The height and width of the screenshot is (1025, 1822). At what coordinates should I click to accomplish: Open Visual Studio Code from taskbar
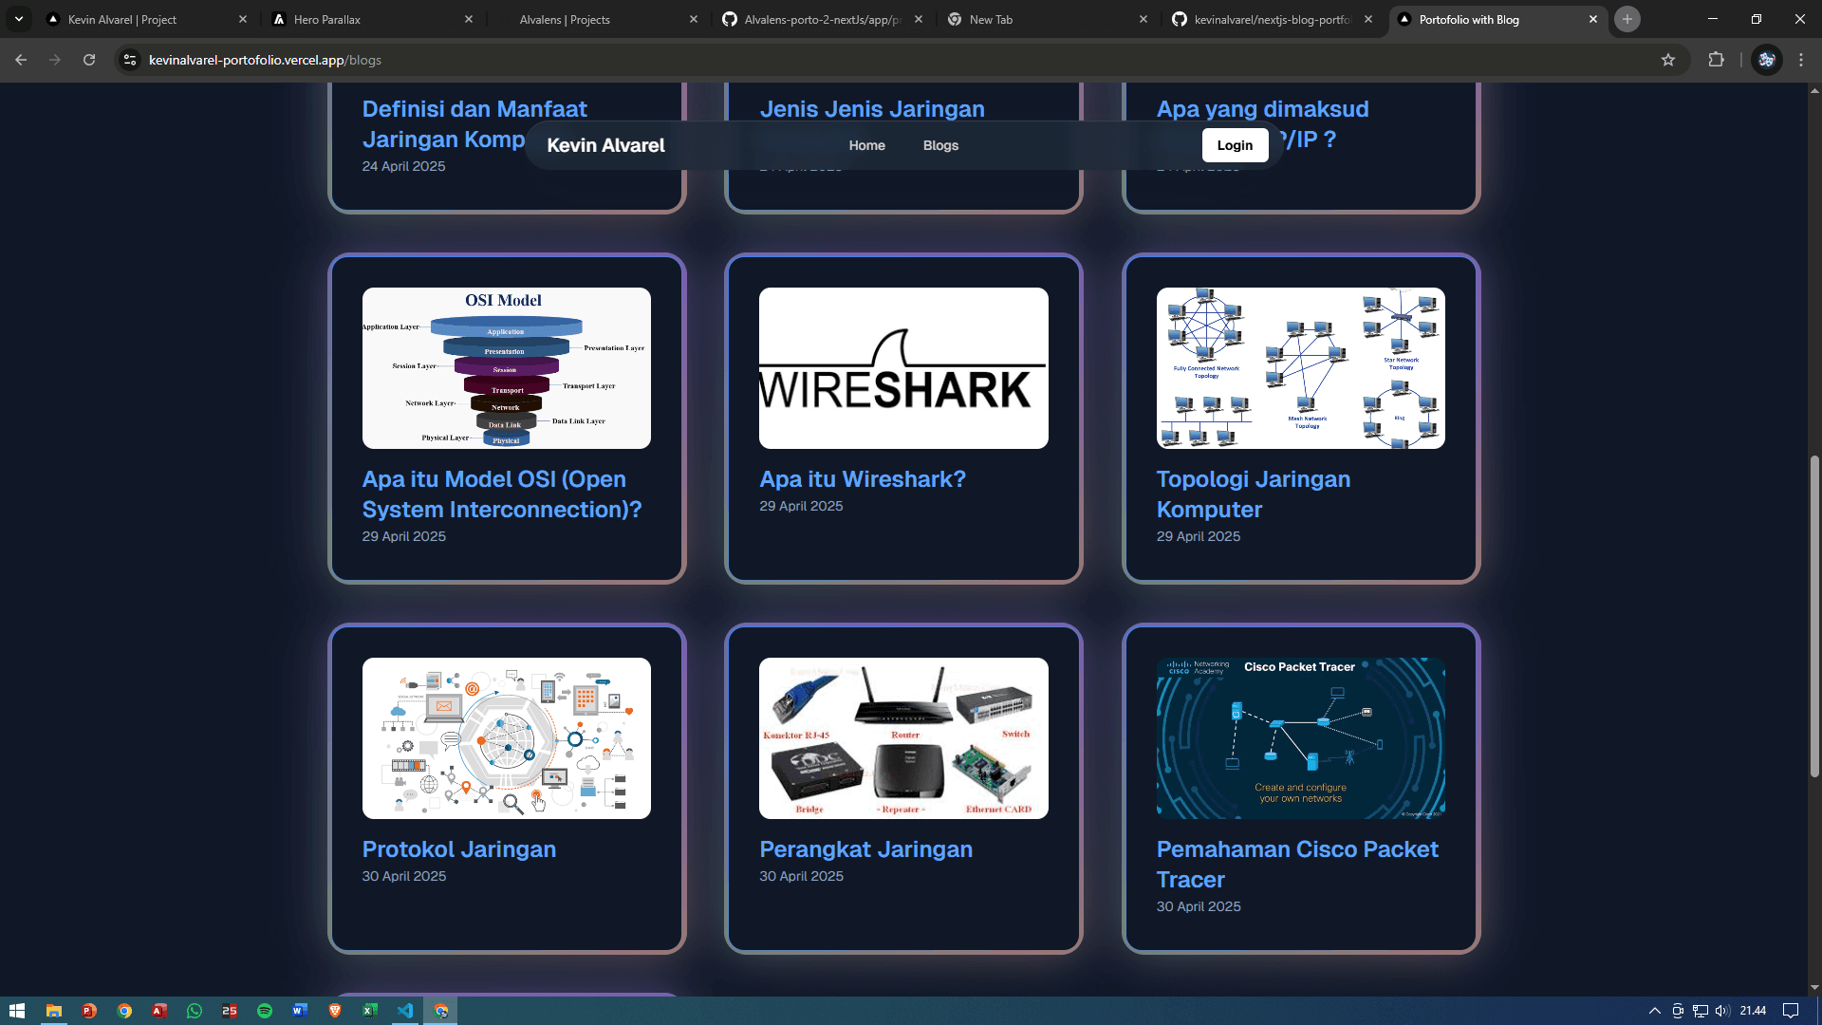coord(405,1011)
